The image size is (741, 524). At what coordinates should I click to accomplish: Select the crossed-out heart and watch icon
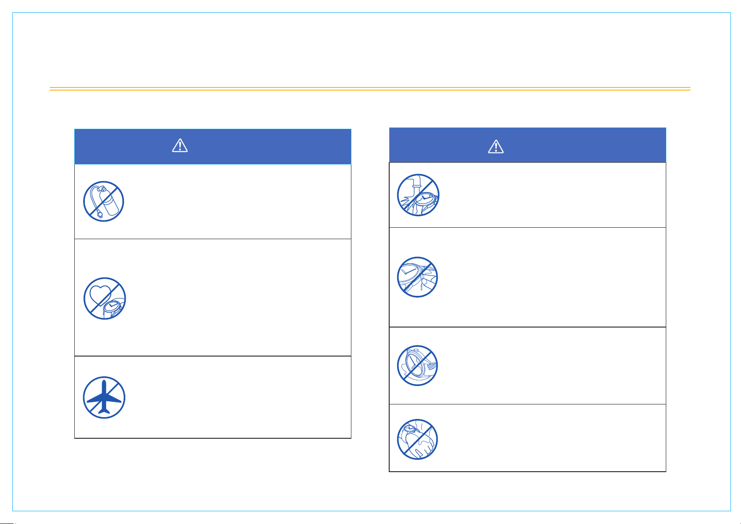pos(105,298)
